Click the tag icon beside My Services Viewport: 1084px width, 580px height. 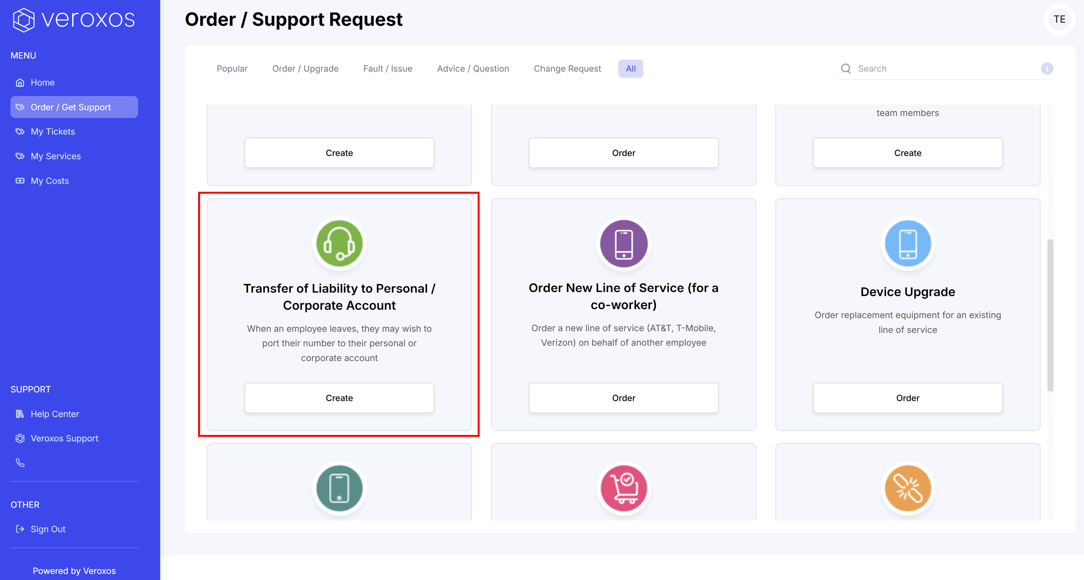(20, 156)
